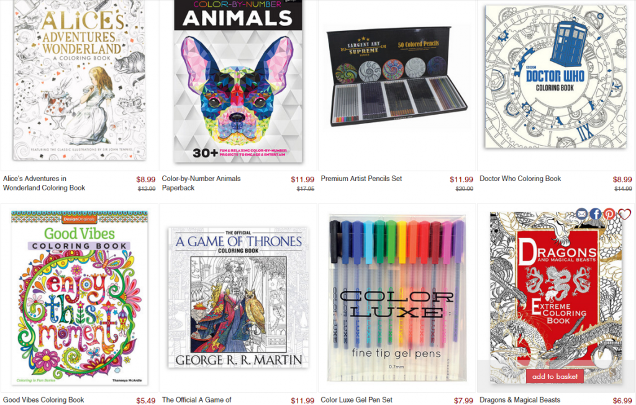636x405 pixels.
Task: Share Dragons book via email icon
Action: click(x=581, y=213)
